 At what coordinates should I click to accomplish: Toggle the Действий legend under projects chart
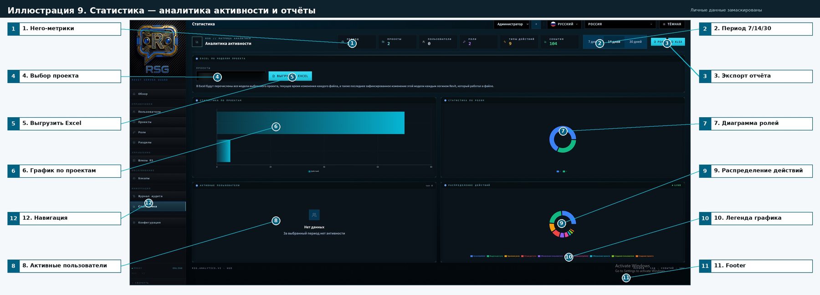313,171
